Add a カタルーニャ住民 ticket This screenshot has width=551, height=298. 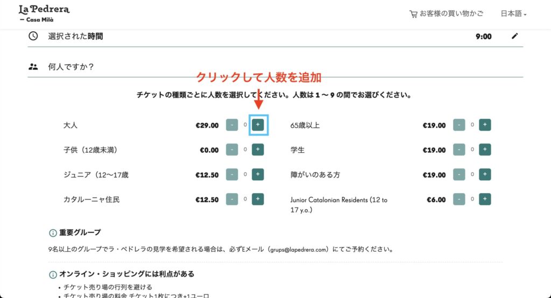258,200
